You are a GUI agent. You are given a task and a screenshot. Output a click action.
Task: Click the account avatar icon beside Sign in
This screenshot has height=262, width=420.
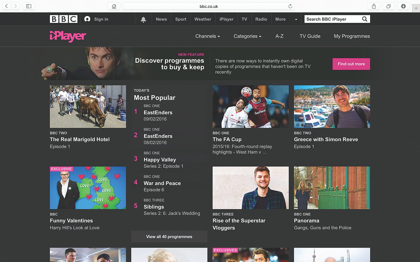point(87,19)
